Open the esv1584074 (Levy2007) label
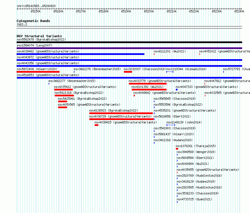250x213 pixels. coord(35,45)
